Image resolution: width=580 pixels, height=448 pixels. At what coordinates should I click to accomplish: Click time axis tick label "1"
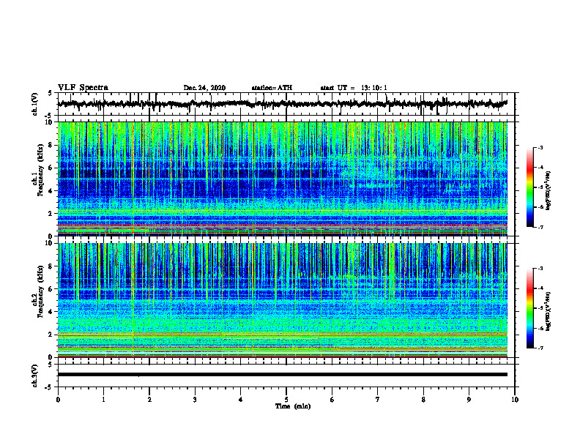tap(103, 400)
